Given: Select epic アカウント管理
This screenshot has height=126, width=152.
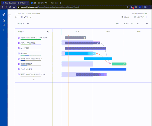Looking at the screenshot, I should (x=26, y=69).
